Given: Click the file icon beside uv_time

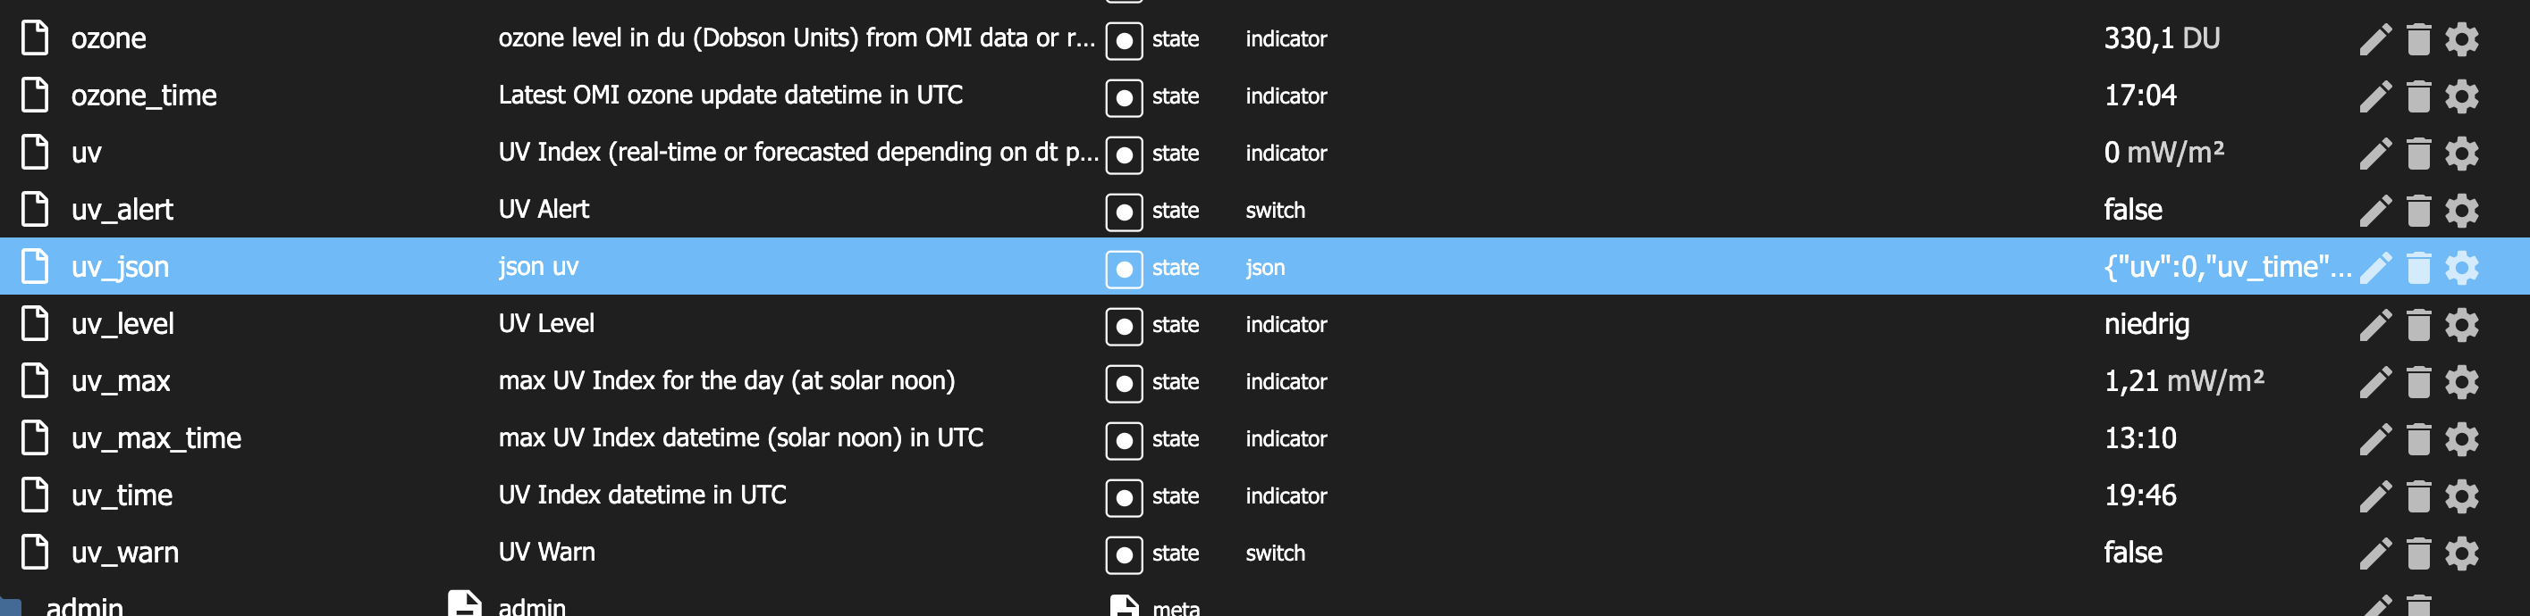Looking at the screenshot, I should click(36, 495).
